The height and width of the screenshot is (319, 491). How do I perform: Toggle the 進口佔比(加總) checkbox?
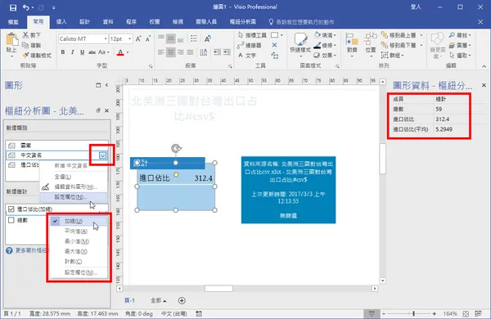pos(11,209)
